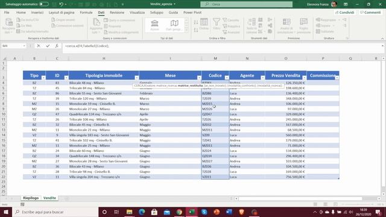Click Windows taskbar search box
Viewport: 386px width, 217px height.
(55, 212)
